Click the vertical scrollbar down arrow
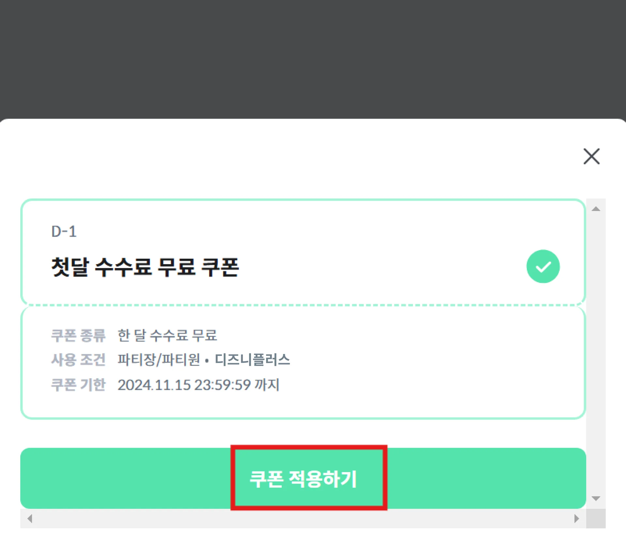Image resolution: width=626 pixels, height=558 pixels. coord(596,498)
